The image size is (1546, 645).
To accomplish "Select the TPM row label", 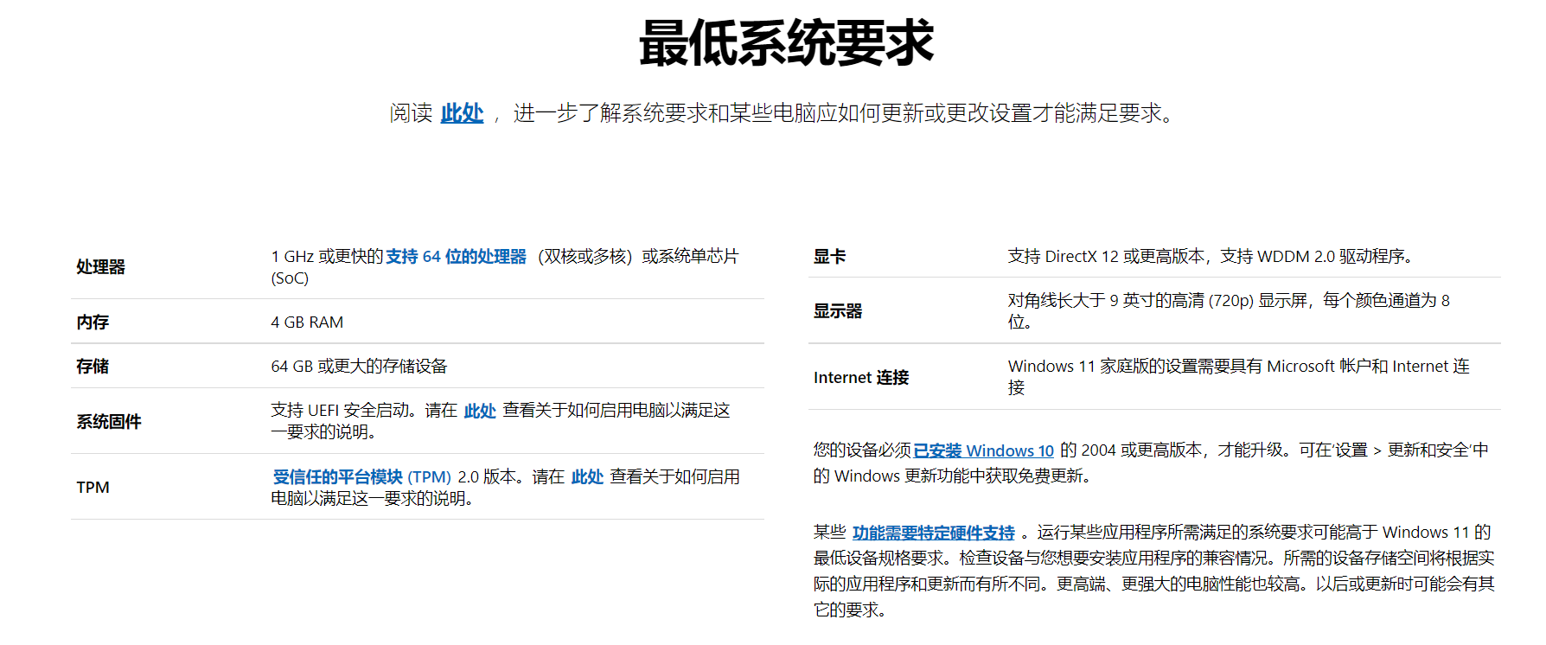I will click(x=93, y=488).
